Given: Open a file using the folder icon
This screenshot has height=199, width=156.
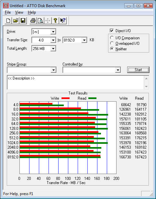Looking at the screenshot, I should pyautogui.click(x=16, y=20).
